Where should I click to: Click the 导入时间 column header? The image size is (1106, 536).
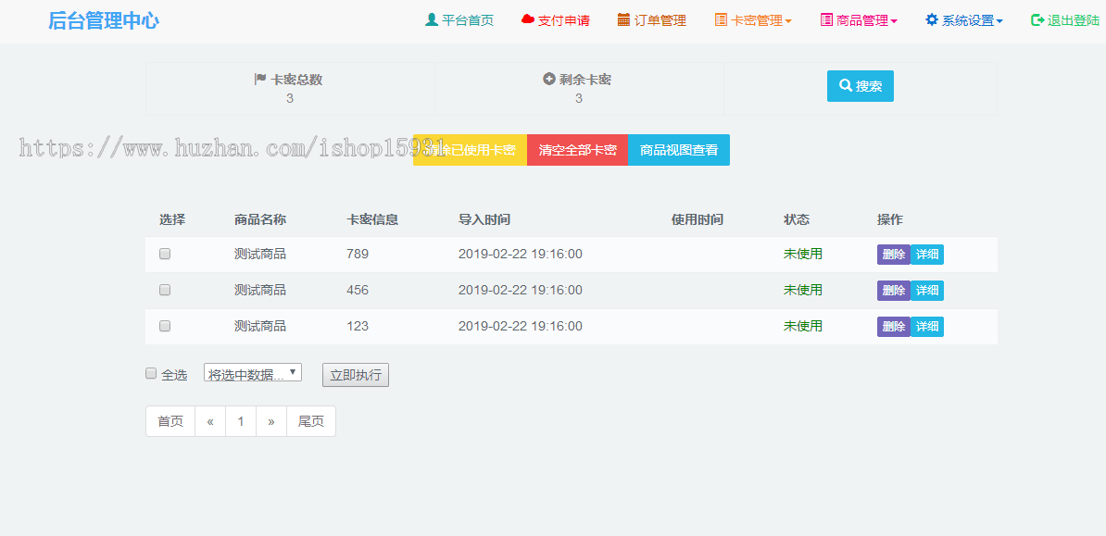pos(484,219)
